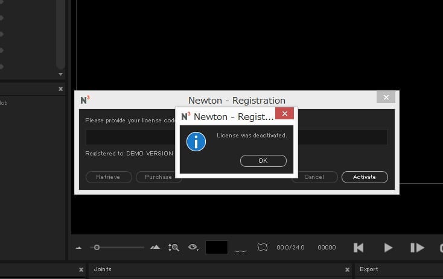
Task: Click the Retrieve button
Action: (109, 177)
